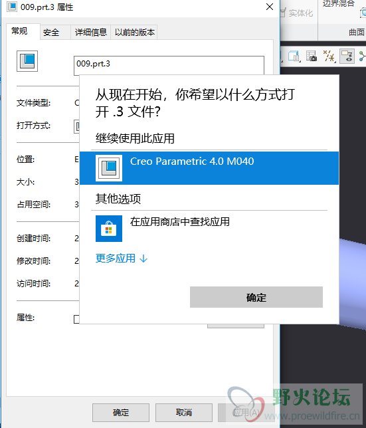This screenshot has width=366, height=428.
Task: Toggle annotation display eye icon in Creo
Action: [x=347, y=56]
